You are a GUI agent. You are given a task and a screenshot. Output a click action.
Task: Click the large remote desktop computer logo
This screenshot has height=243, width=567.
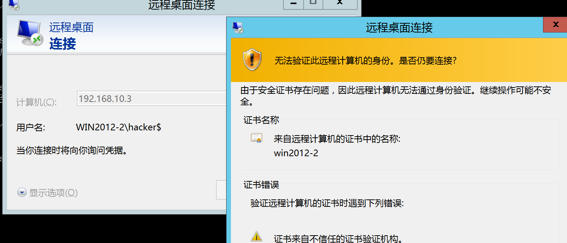coord(30,33)
